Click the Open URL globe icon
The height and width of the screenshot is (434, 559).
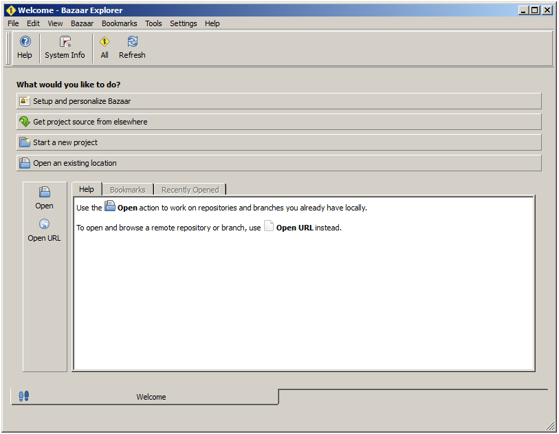pyautogui.click(x=44, y=224)
